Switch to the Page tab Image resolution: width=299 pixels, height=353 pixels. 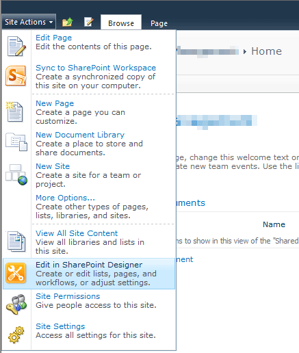159,23
